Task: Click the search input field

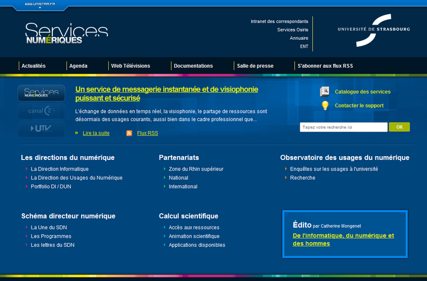Action: point(344,127)
